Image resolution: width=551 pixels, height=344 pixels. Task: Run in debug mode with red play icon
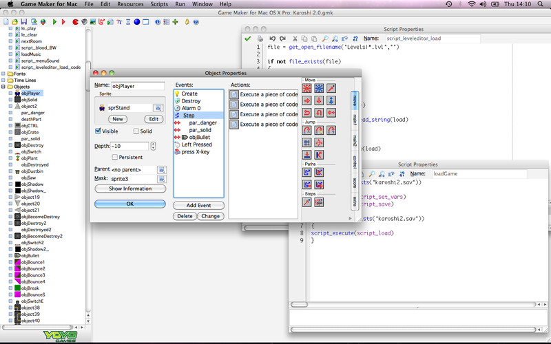(63, 22)
